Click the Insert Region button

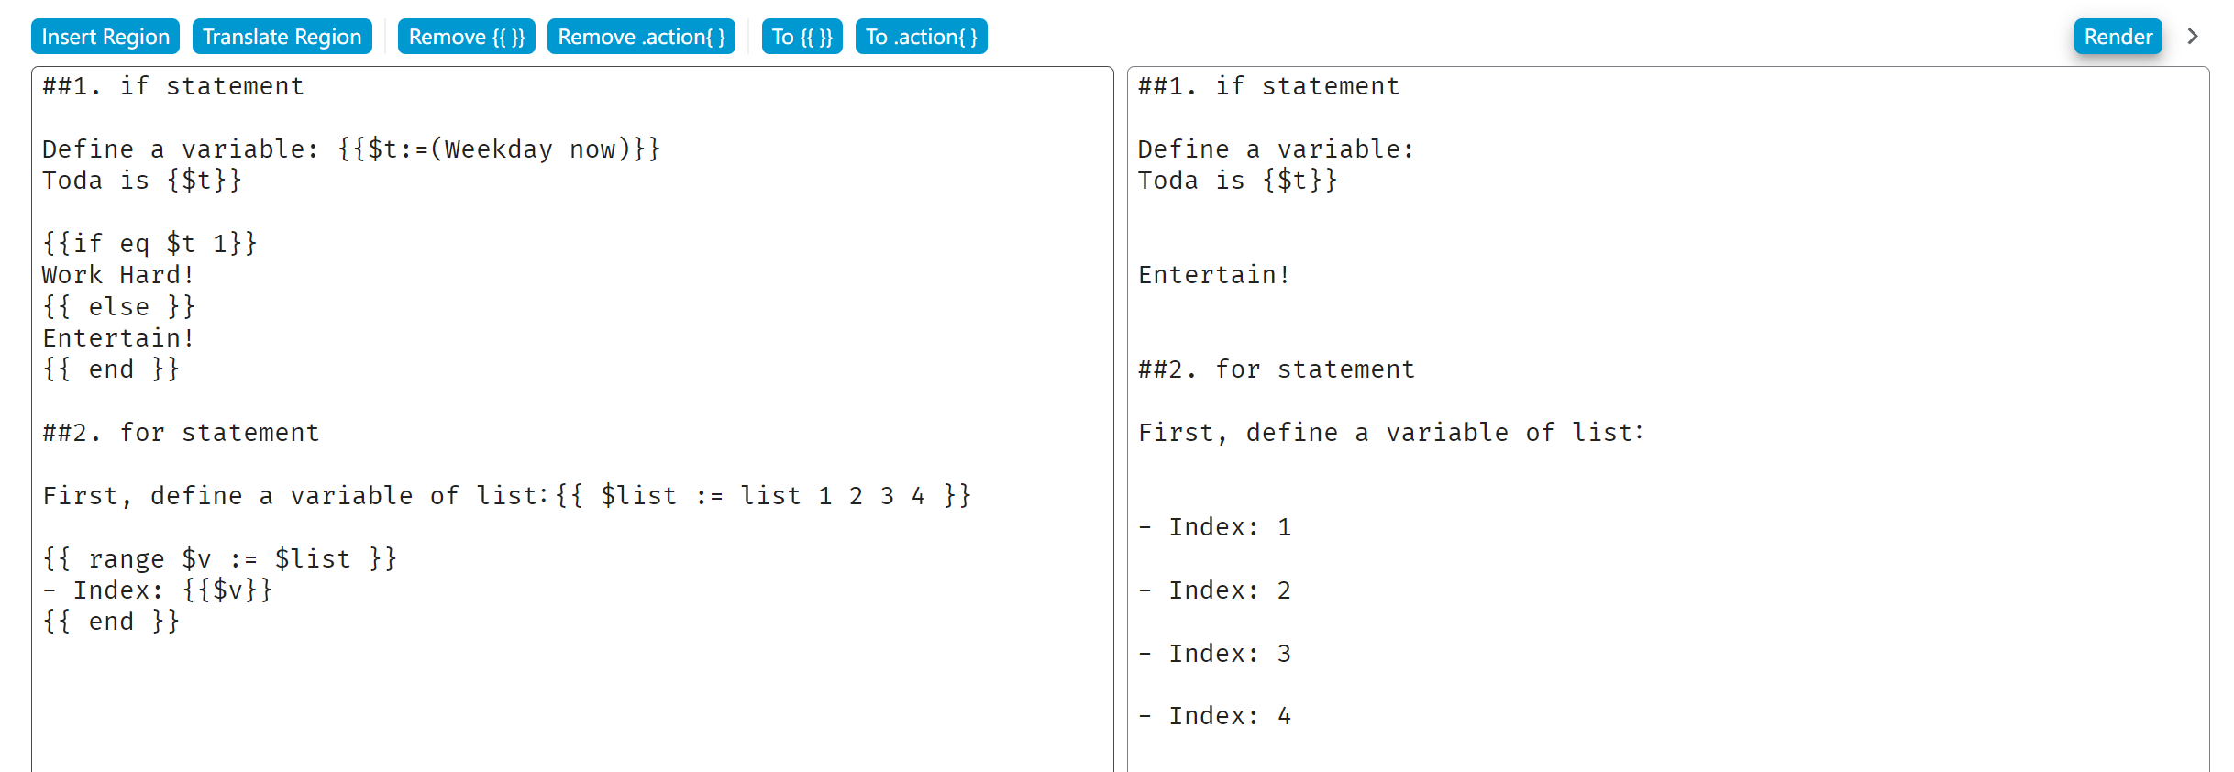[x=105, y=37]
